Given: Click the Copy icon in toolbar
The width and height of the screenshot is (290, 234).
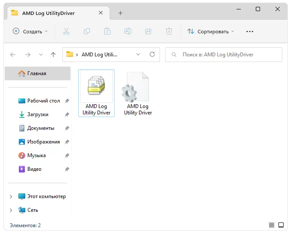Looking at the screenshot, I should [87, 31].
